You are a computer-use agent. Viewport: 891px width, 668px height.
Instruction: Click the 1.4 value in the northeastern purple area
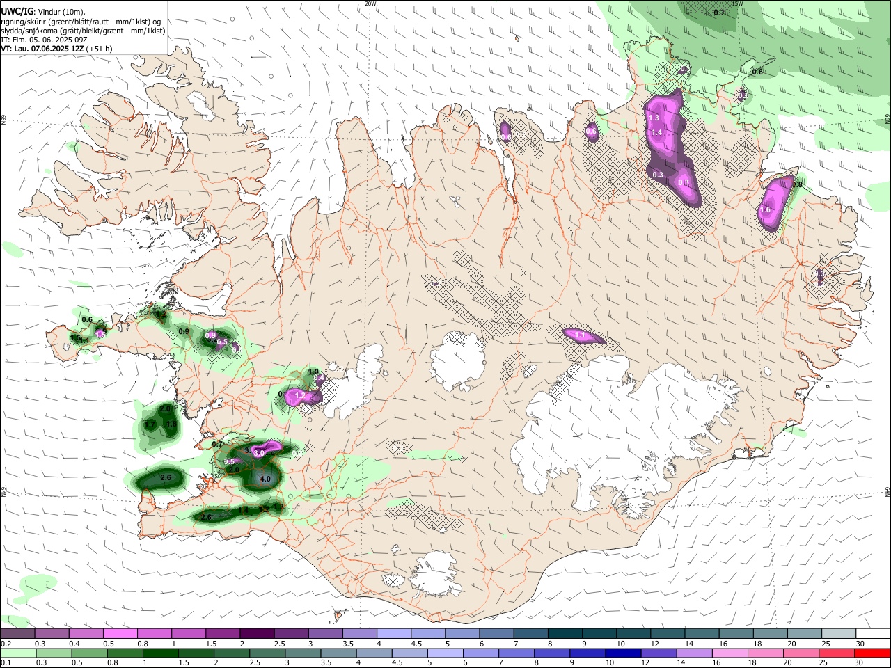point(656,132)
